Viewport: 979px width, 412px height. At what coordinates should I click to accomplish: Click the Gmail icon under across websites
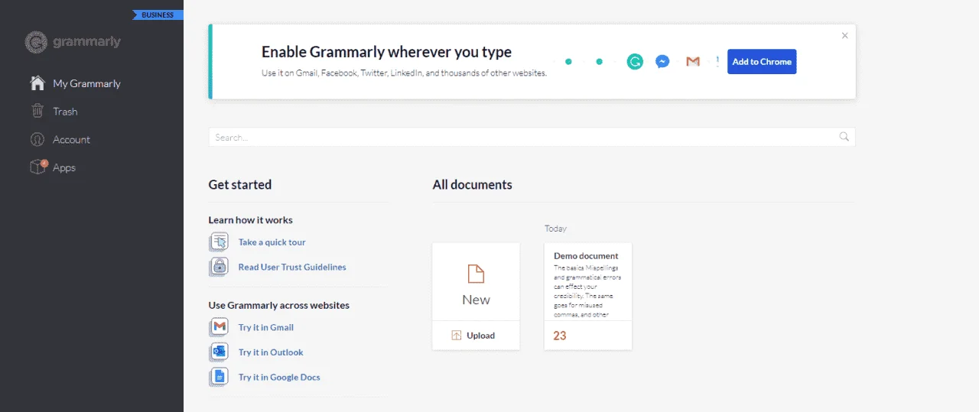click(219, 327)
